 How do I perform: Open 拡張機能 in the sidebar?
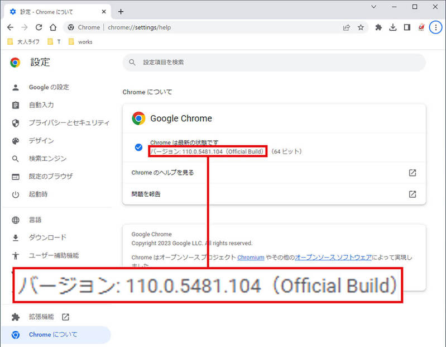pyautogui.click(x=41, y=317)
